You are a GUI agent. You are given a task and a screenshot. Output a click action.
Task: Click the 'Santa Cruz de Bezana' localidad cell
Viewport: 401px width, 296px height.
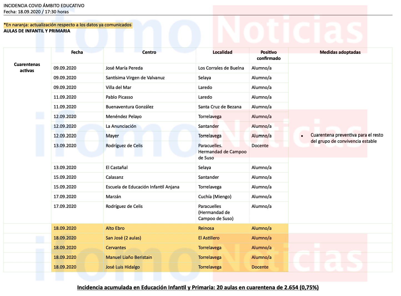click(220, 107)
